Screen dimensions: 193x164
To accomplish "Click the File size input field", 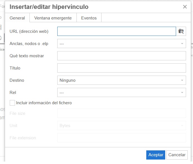I will (x=122, y=113).
